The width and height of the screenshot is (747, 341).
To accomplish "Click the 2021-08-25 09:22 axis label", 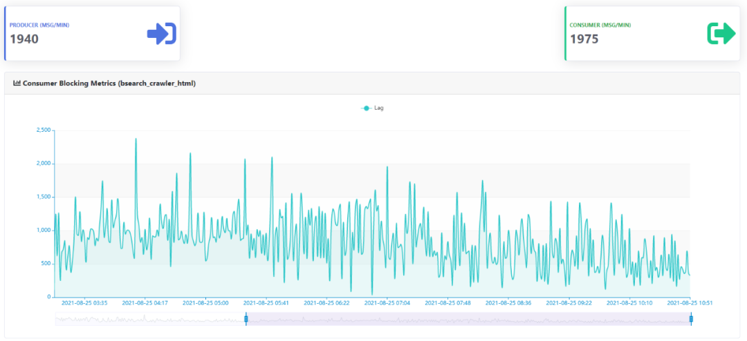I will click(569, 302).
